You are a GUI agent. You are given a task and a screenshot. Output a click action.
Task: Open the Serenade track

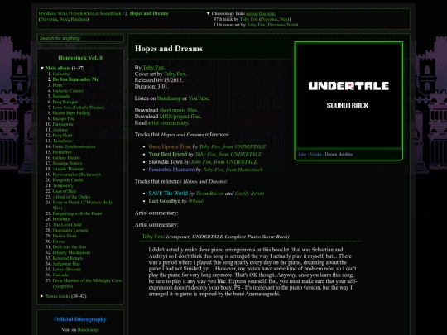(61, 96)
